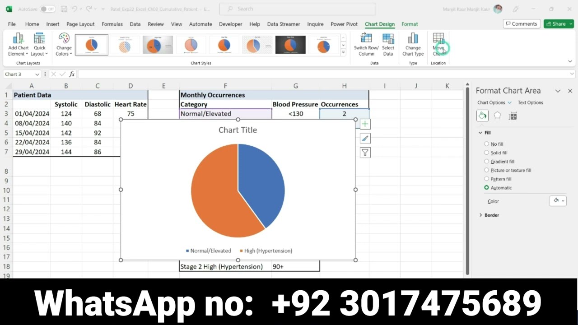This screenshot has height=325, width=578.
Task: Expand the formula bar
Action: point(572,74)
